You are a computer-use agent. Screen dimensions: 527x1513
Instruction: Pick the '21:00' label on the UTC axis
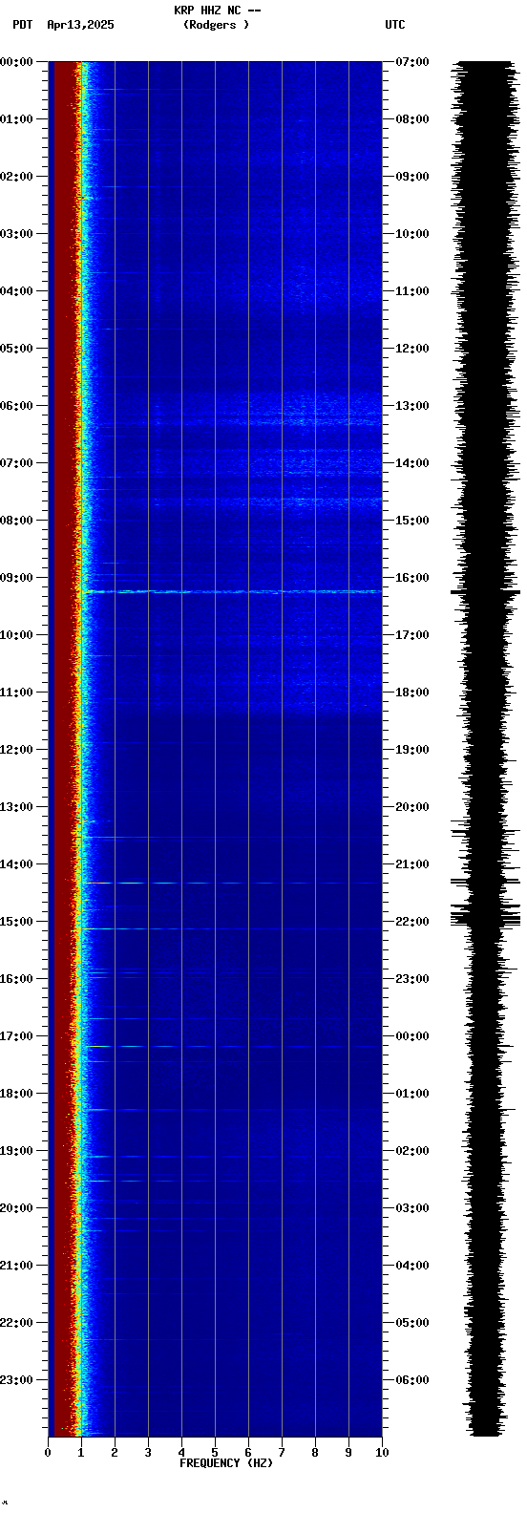click(412, 864)
